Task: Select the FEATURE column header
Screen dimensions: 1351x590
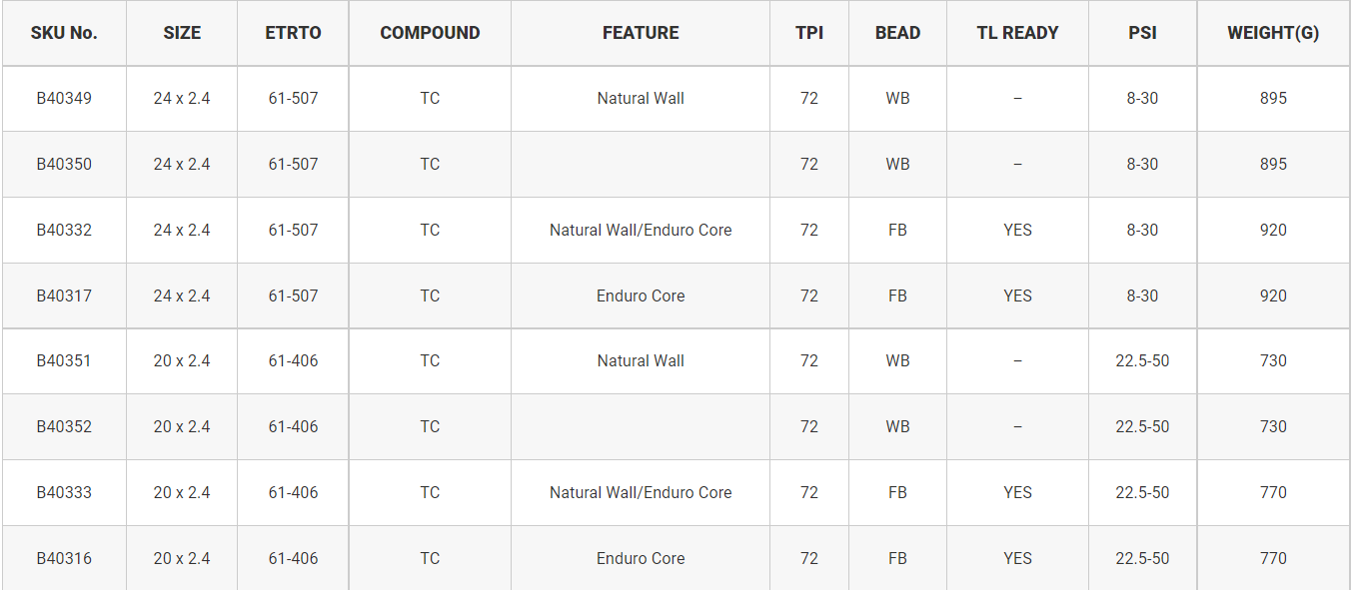Action: pos(641,33)
